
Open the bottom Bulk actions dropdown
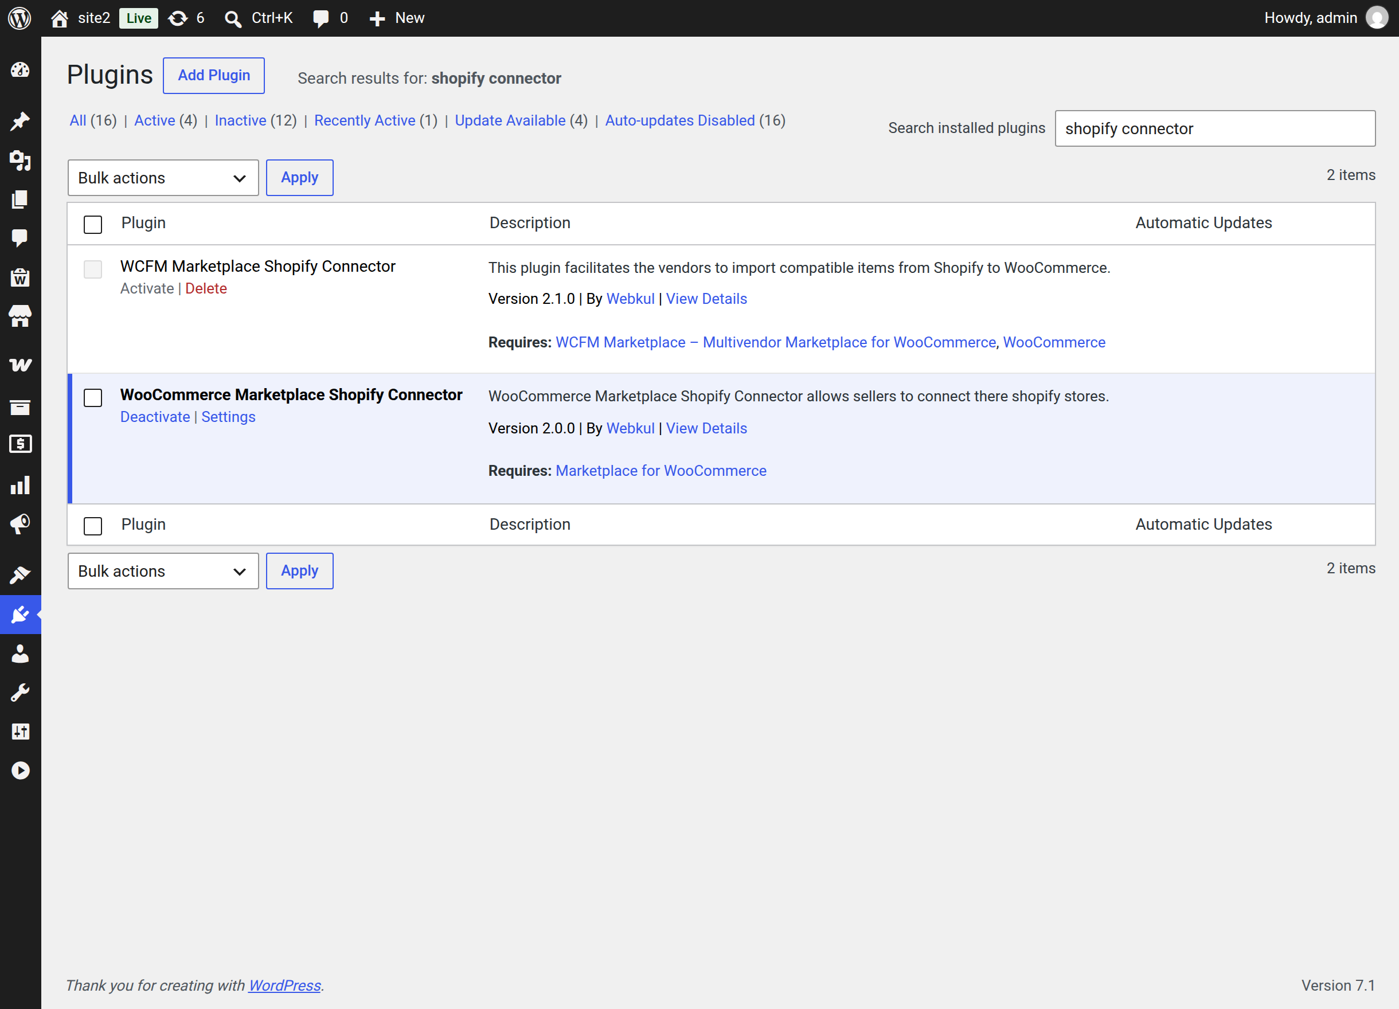(163, 571)
